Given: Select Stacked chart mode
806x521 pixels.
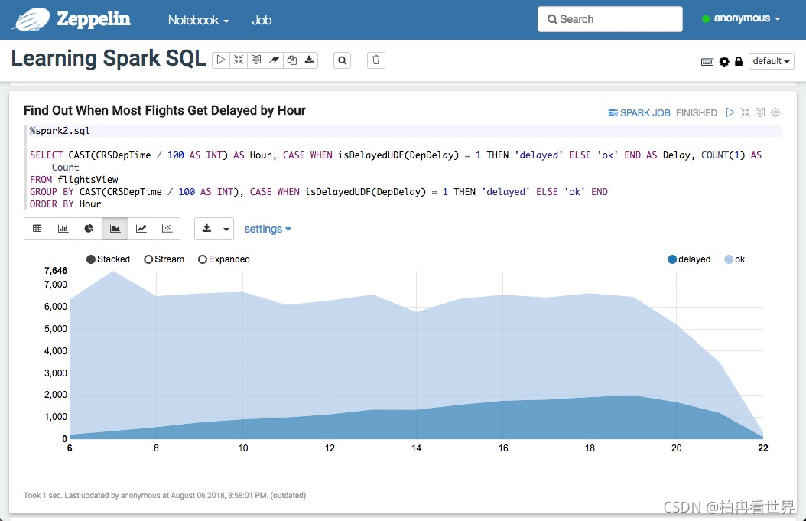Looking at the screenshot, I should click(108, 259).
